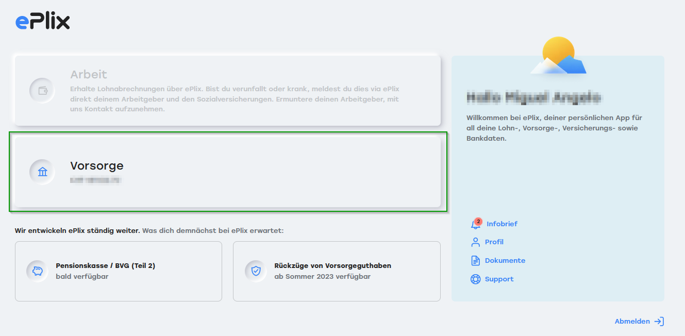
Task: Open the Support link
Action: point(499,279)
